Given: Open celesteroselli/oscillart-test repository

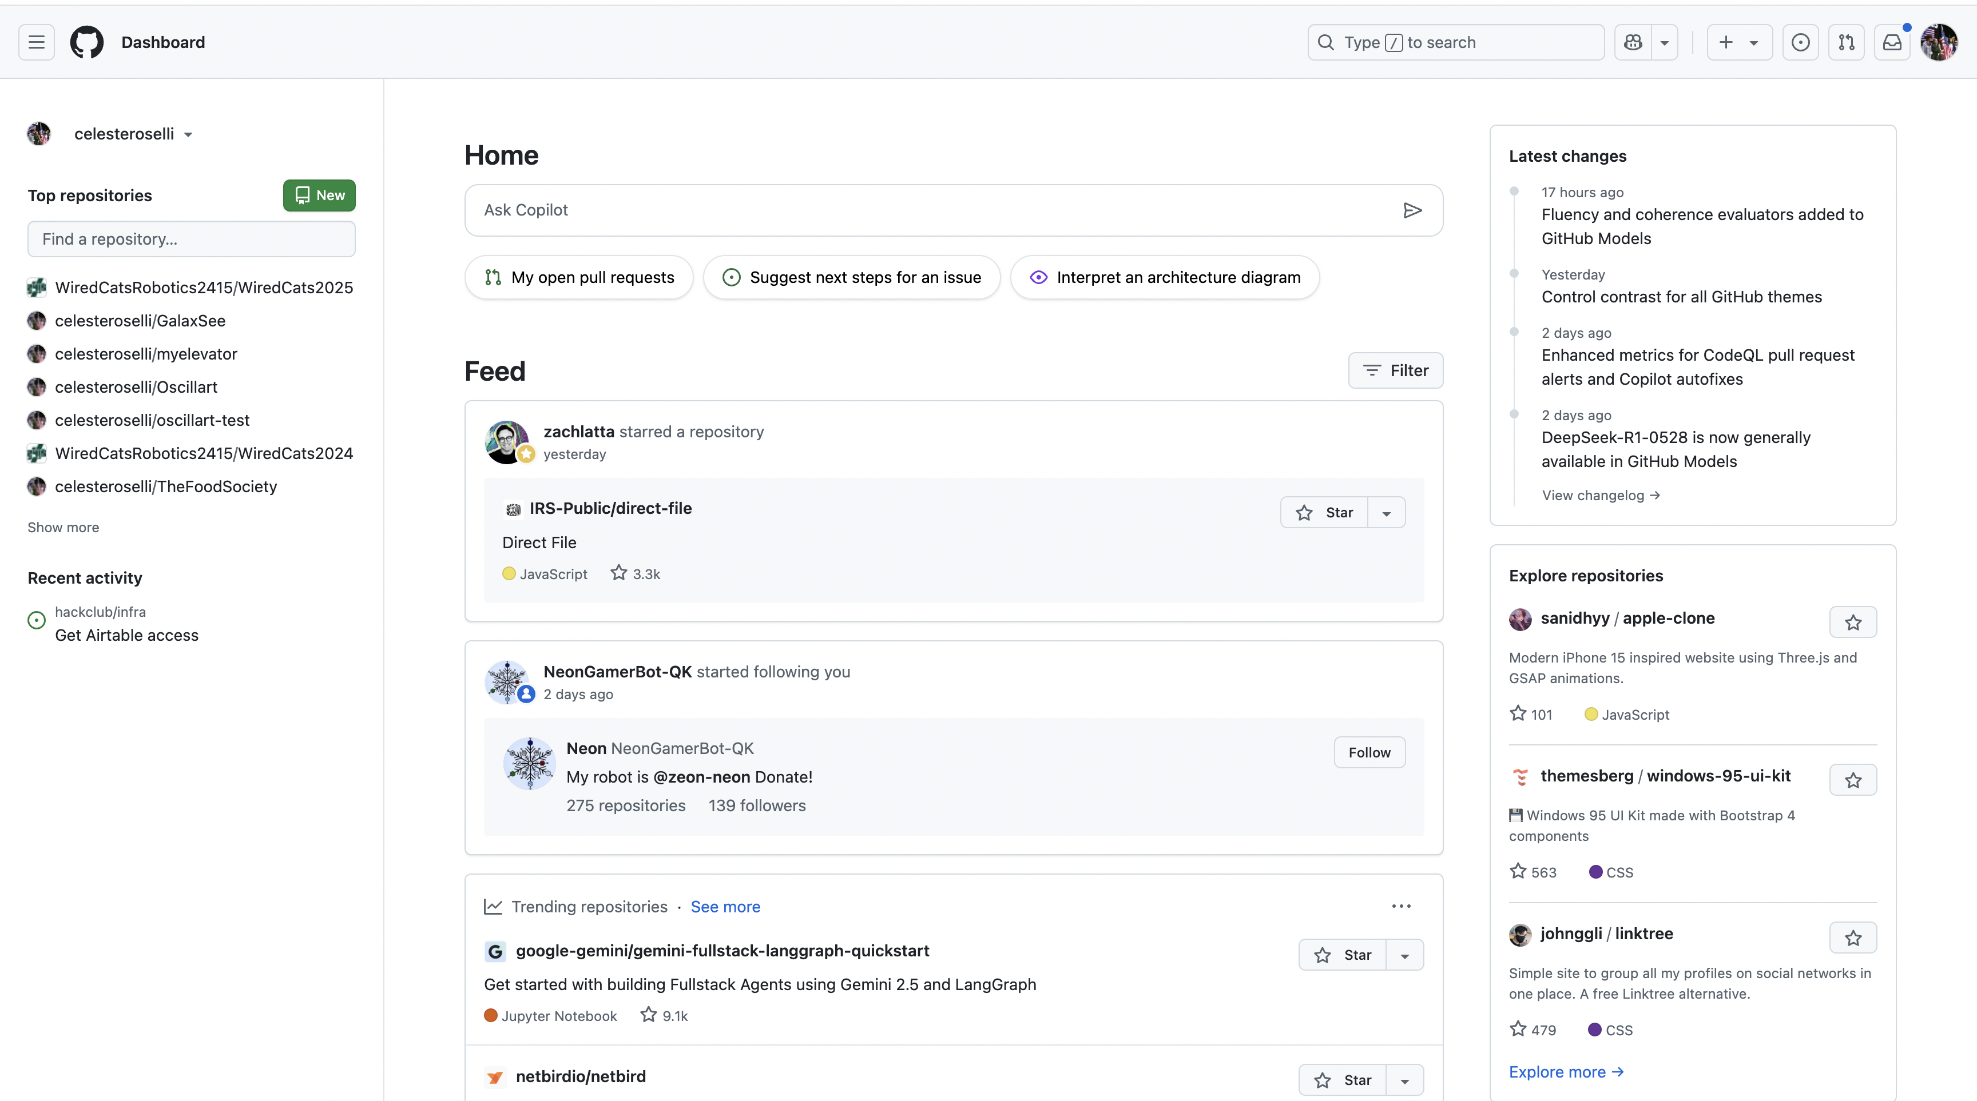Looking at the screenshot, I should coord(152,420).
